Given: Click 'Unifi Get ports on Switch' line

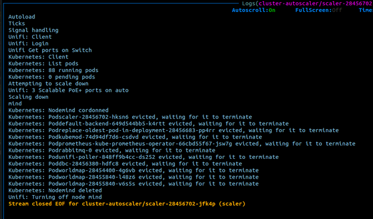Looking at the screenshot, I should click(50, 50).
